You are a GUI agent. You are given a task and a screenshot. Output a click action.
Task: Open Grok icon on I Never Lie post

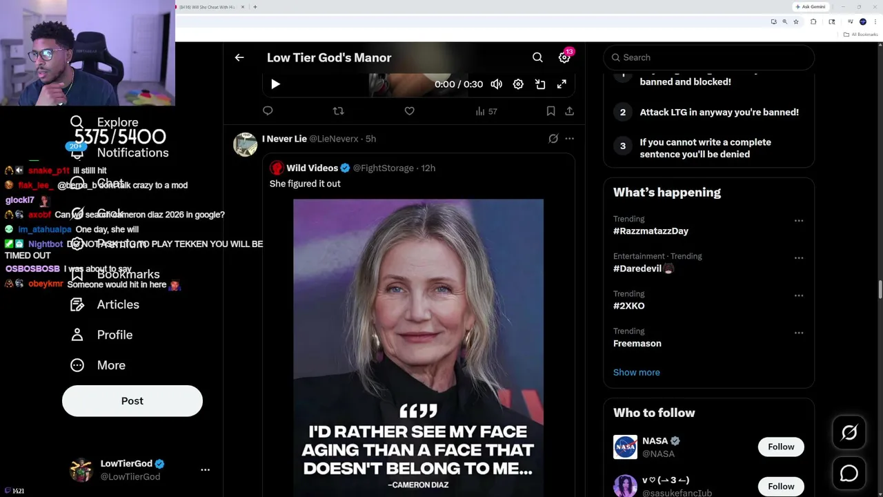tap(553, 139)
